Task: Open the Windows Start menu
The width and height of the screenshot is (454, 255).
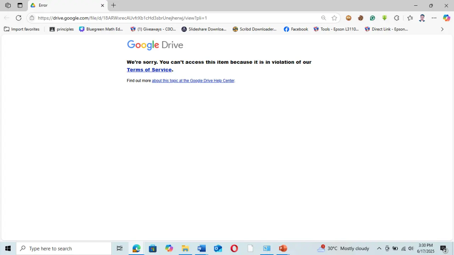Action: pos(8,249)
